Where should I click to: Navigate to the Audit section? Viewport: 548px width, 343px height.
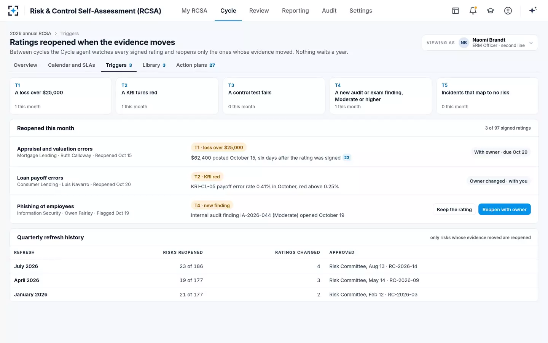(329, 11)
